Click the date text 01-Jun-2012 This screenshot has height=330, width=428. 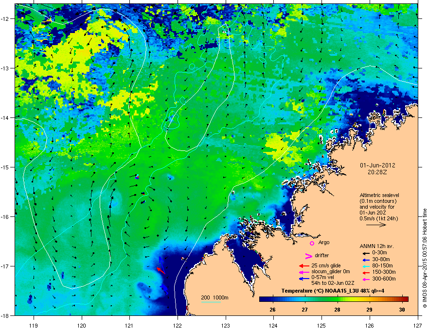377,165
